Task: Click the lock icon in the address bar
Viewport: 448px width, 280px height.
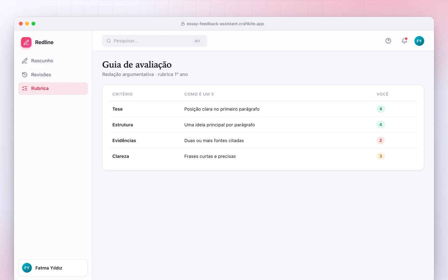Action: pos(183,24)
